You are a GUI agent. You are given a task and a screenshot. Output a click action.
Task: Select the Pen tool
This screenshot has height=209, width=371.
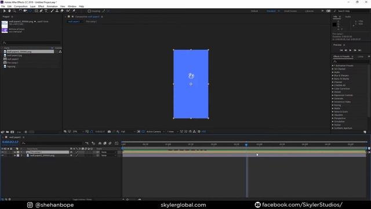point(41,11)
